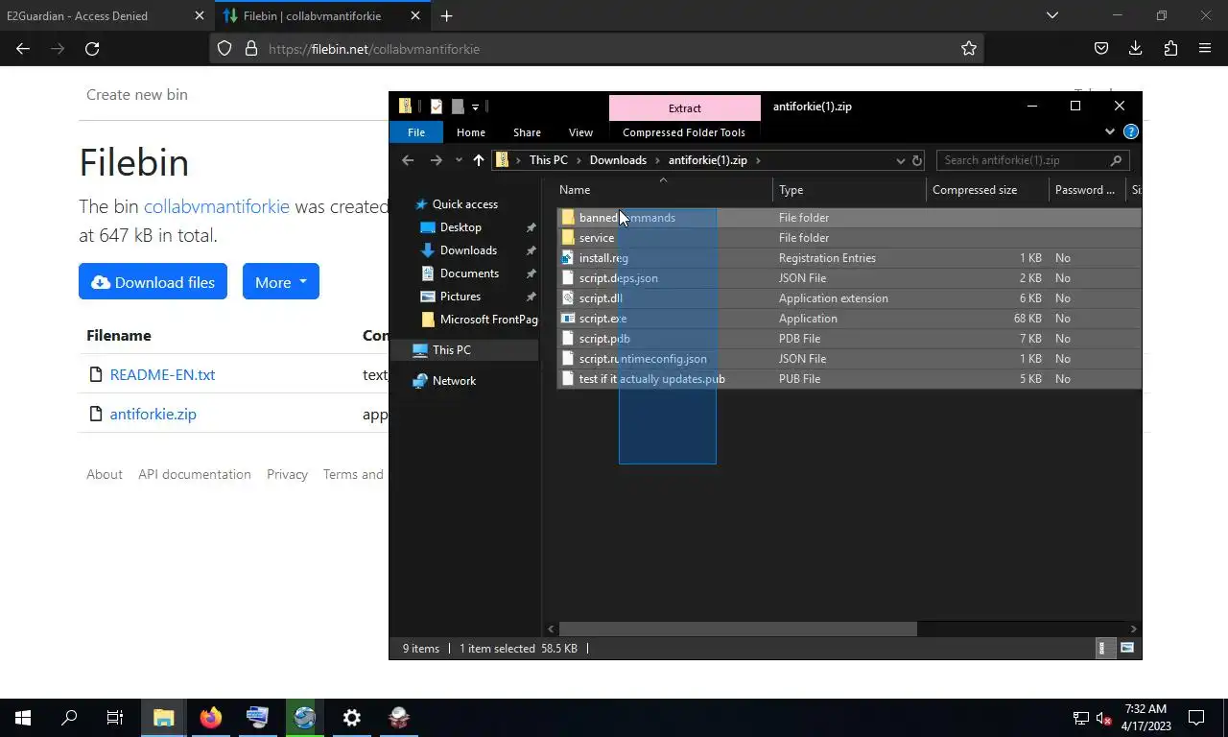Image resolution: width=1228 pixels, height=737 pixels.
Task: Sort by Compressed size column
Action: coord(987,190)
